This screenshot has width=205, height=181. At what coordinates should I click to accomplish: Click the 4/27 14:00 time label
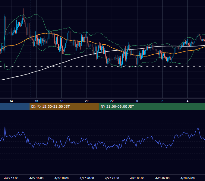[x=11, y=178]
